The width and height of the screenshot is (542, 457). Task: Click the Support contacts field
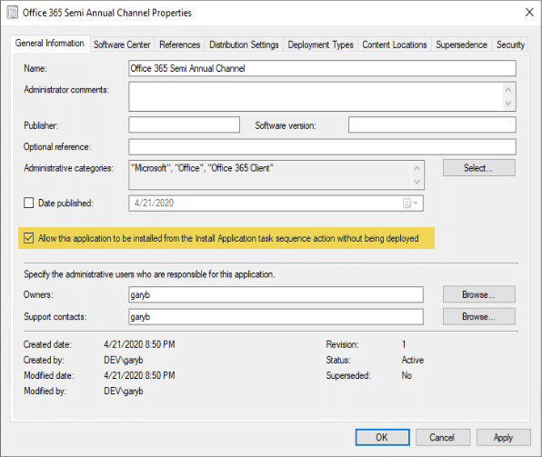click(276, 317)
